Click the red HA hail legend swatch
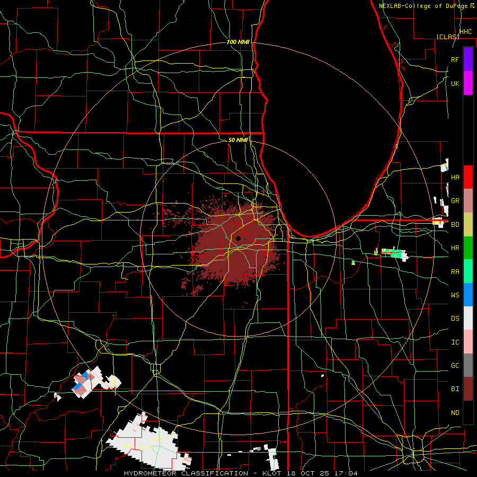 click(468, 177)
